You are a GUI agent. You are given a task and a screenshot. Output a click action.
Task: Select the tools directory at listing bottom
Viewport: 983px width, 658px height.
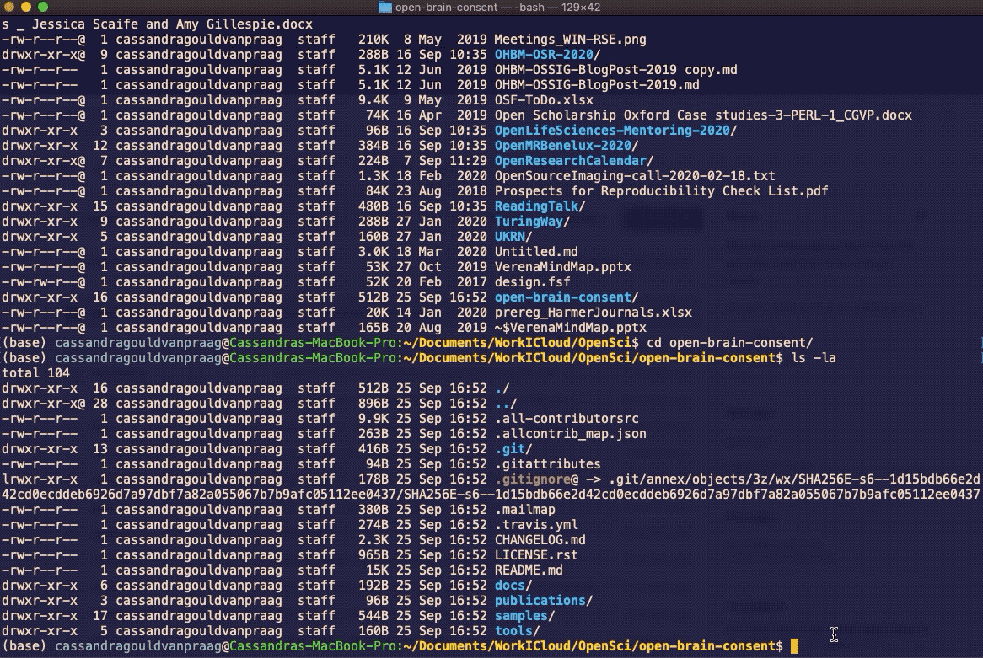point(513,630)
